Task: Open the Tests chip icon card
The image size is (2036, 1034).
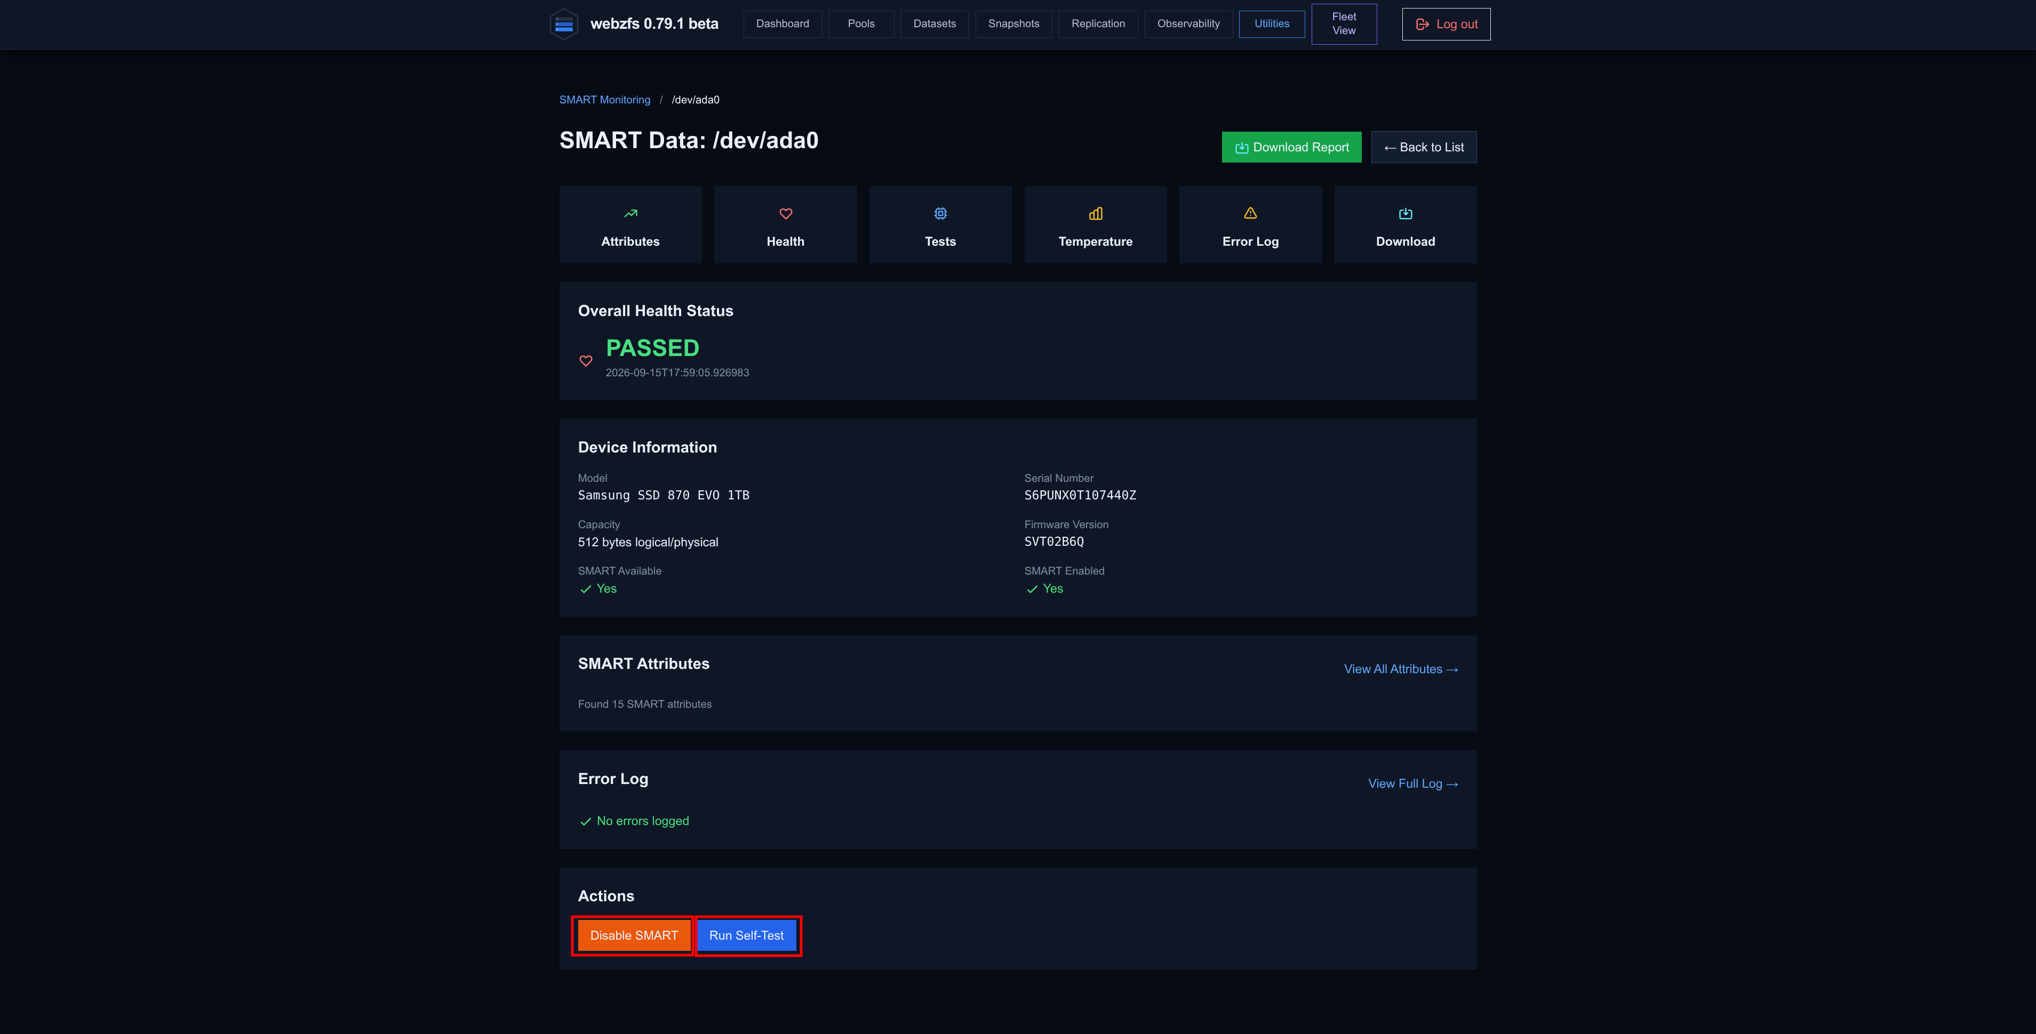Action: [x=940, y=225]
